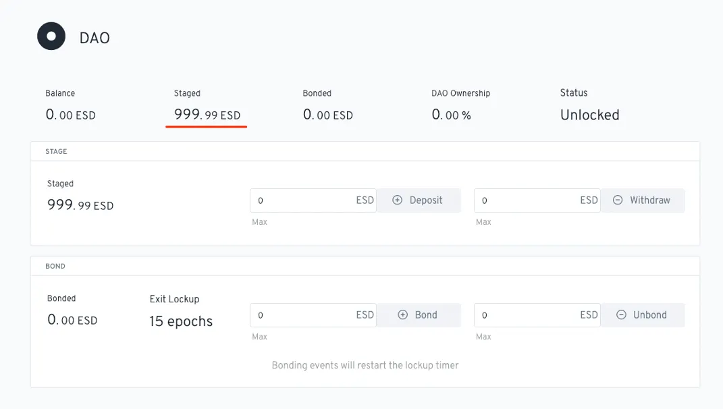Focus the Withdraw amount ESD input field

coord(537,200)
